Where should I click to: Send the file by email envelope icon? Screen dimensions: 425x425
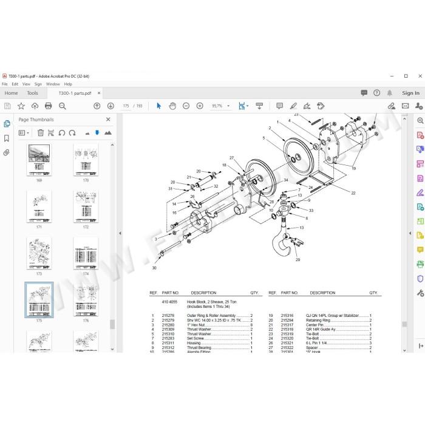pos(405,106)
